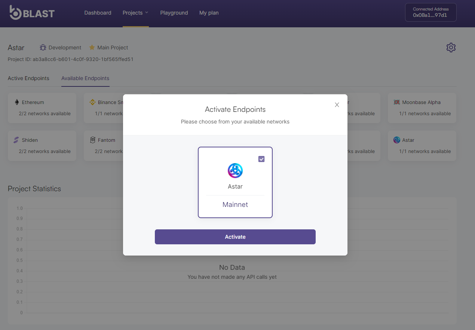
Task: Click the Moonbase Alpha icon
Action: (x=396, y=102)
